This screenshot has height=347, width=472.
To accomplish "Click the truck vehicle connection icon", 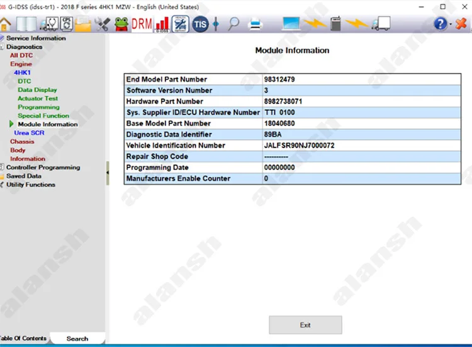I will click(x=381, y=23).
